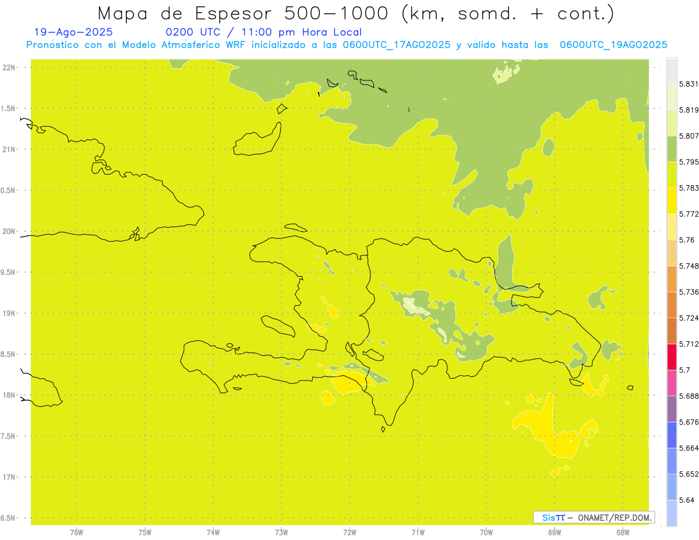699x540 pixels.
Task: Click the legend value 5.64
Action: [686, 500]
